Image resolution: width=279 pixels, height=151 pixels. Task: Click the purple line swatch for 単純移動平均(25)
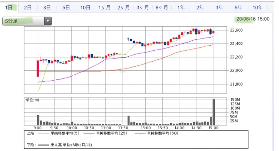pyautogui.click(x=89, y=133)
